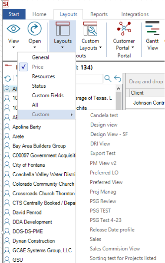This screenshot has width=165, height=263.
Task: Expand the Custom submenu arrow
Action: point(72,115)
